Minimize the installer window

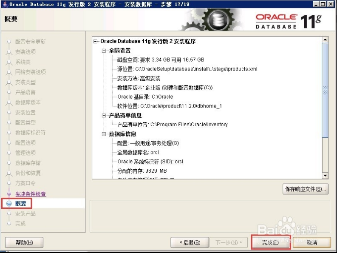(316, 4)
